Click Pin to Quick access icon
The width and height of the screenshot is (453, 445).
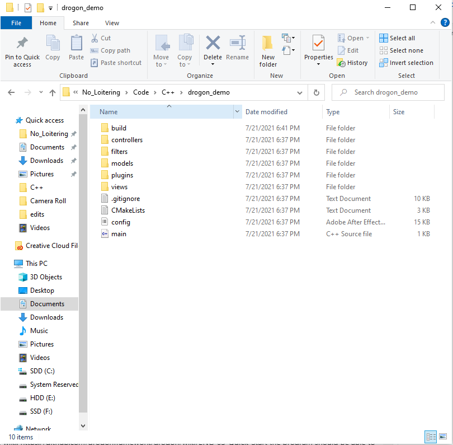coord(22,43)
